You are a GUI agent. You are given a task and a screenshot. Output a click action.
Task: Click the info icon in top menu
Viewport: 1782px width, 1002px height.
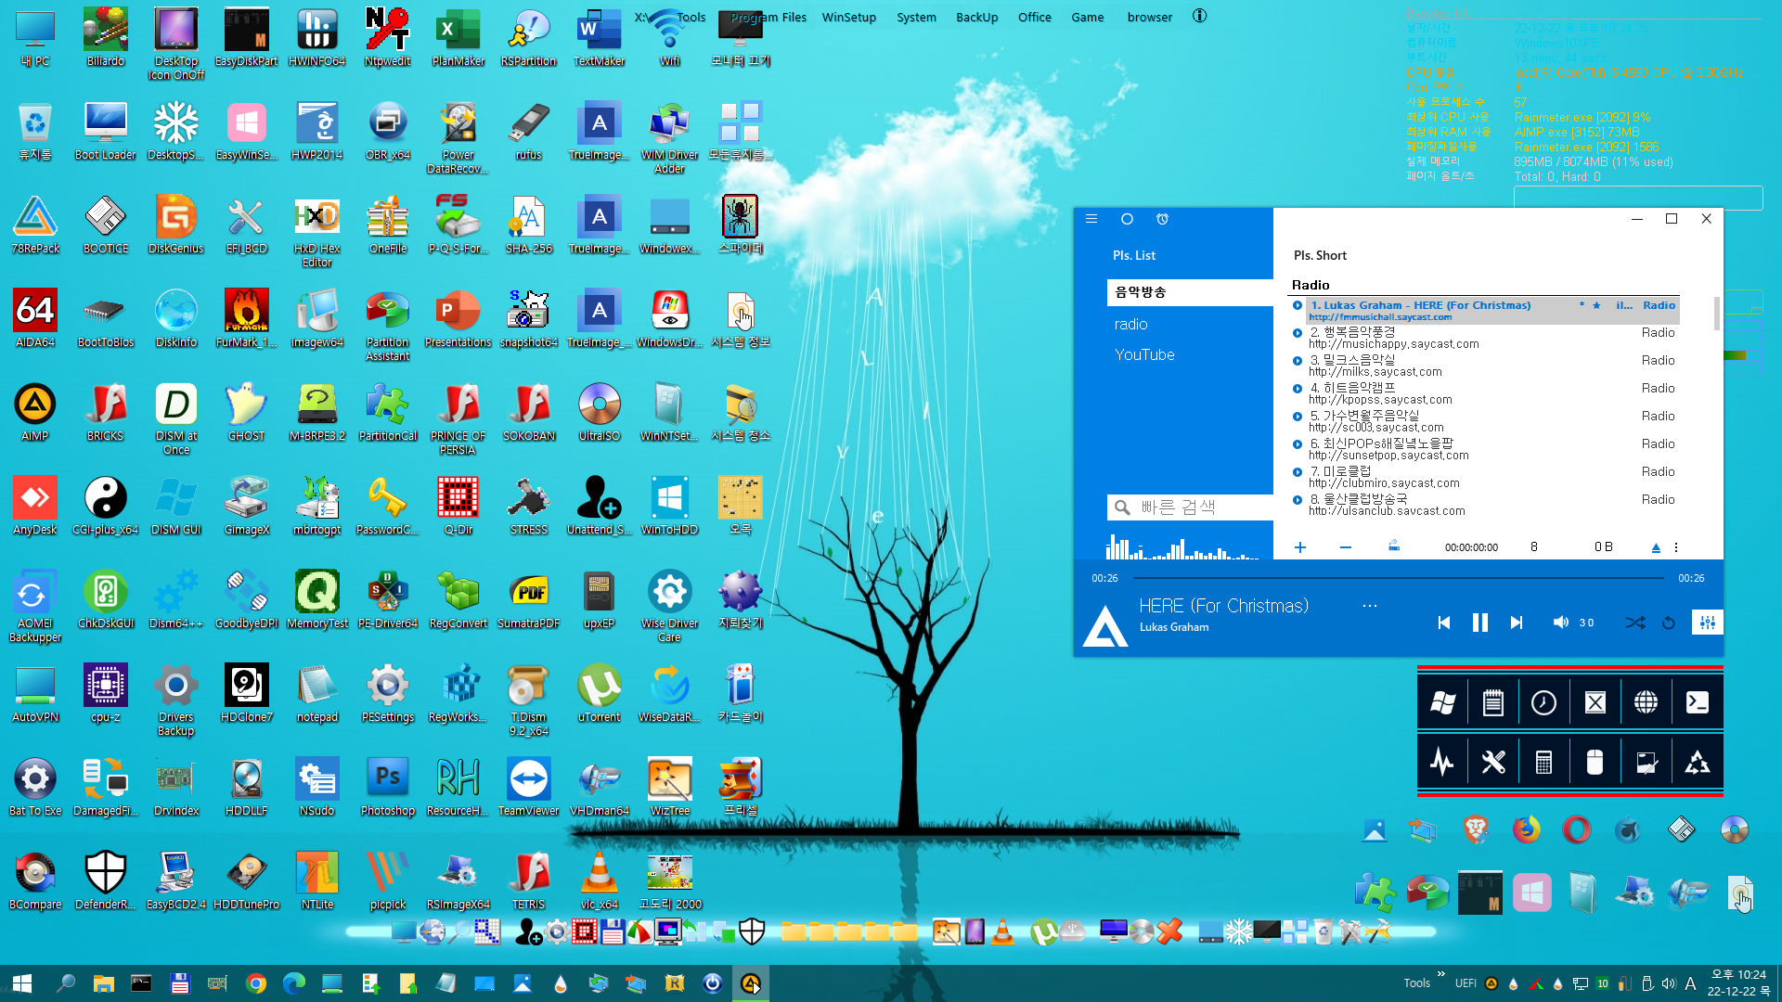1199,16
